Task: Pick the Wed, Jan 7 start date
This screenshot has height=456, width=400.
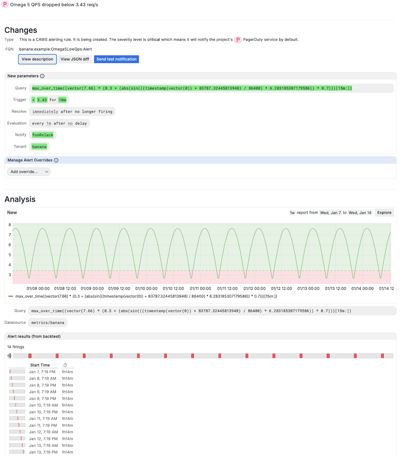Action: 330,213
